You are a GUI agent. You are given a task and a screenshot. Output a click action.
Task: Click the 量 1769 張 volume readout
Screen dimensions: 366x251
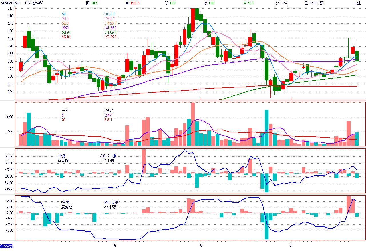point(313,3)
